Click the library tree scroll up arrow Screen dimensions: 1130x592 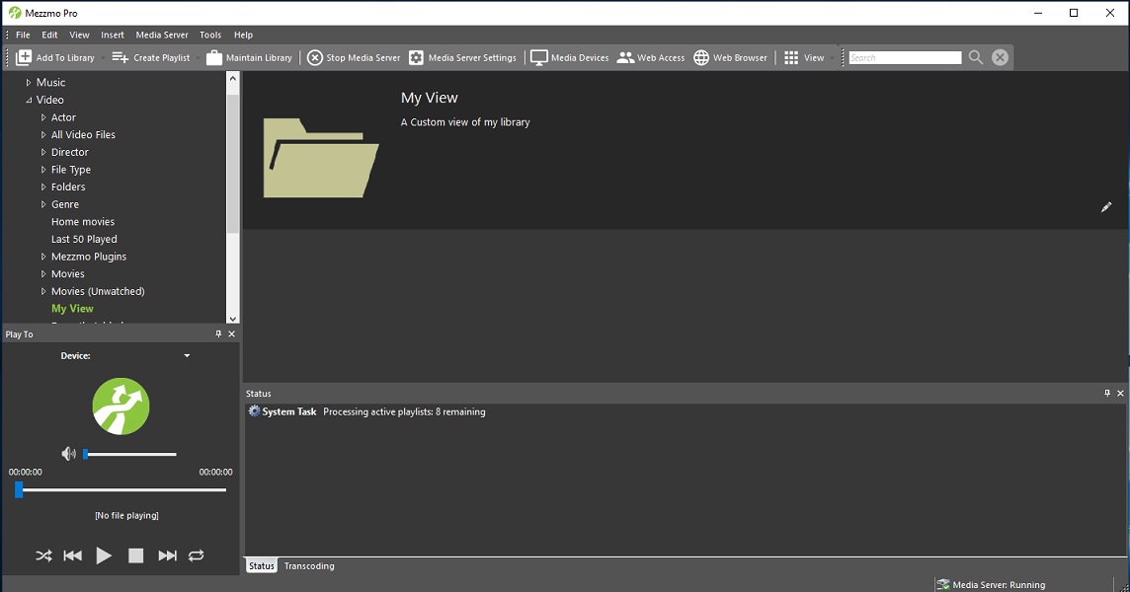[233, 78]
